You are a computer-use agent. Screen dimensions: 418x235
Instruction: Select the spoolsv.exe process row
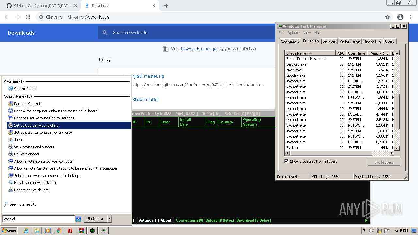pyautogui.click(x=340, y=75)
